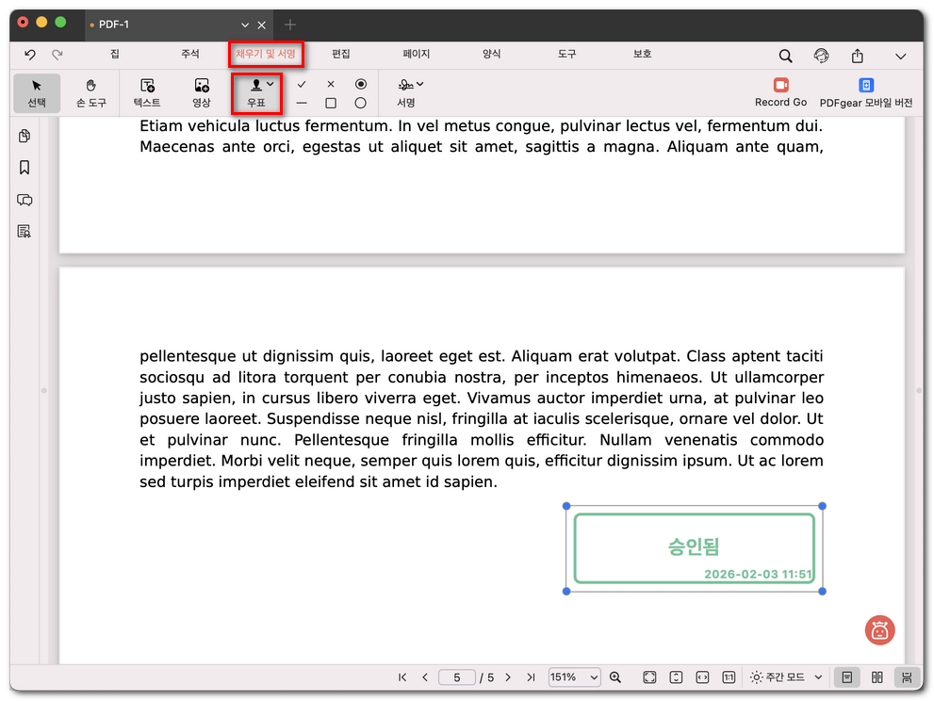Choose the empty square checkbox symbol
The width and height of the screenshot is (934, 701).
tap(331, 103)
